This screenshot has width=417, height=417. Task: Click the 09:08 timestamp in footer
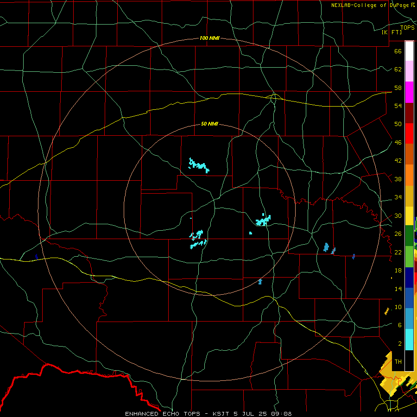point(281,414)
